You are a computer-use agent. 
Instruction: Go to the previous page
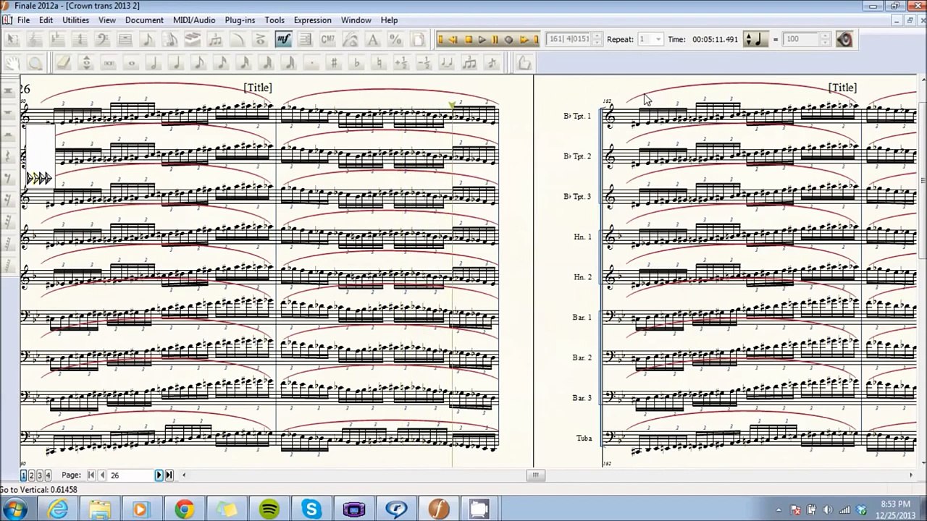click(x=101, y=475)
